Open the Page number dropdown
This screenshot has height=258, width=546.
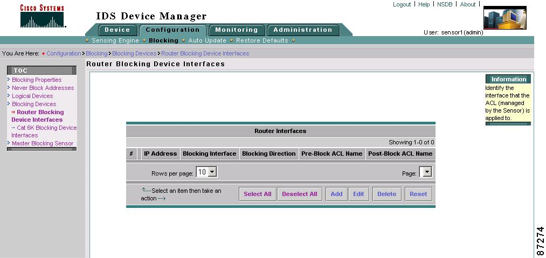pyautogui.click(x=425, y=172)
